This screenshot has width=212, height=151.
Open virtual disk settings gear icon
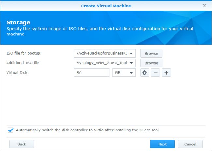(x=144, y=73)
